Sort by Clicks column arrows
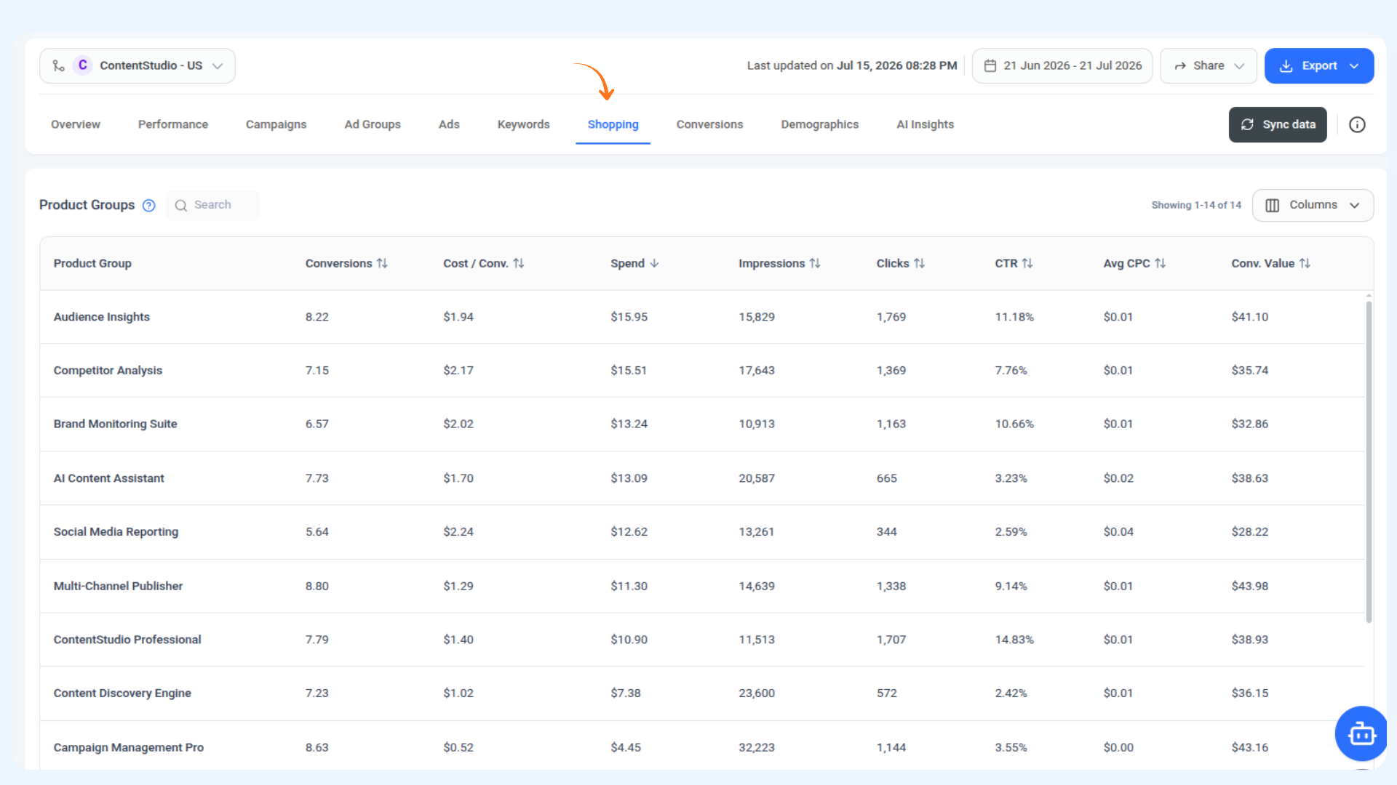The image size is (1397, 785). pos(920,263)
